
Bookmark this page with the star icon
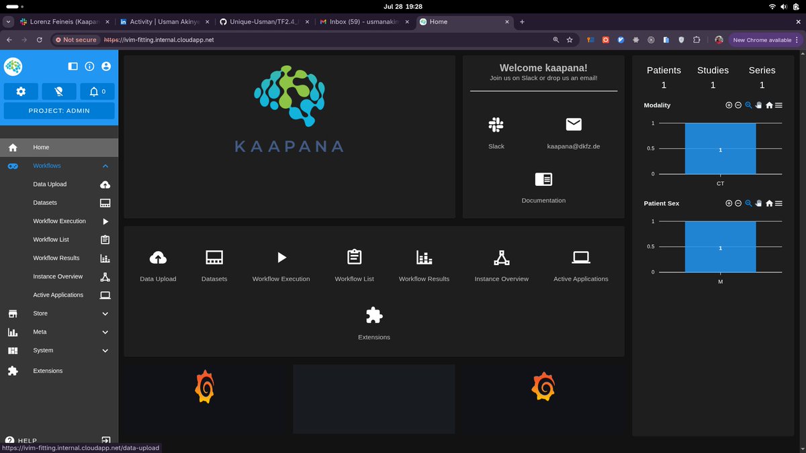point(570,40)
